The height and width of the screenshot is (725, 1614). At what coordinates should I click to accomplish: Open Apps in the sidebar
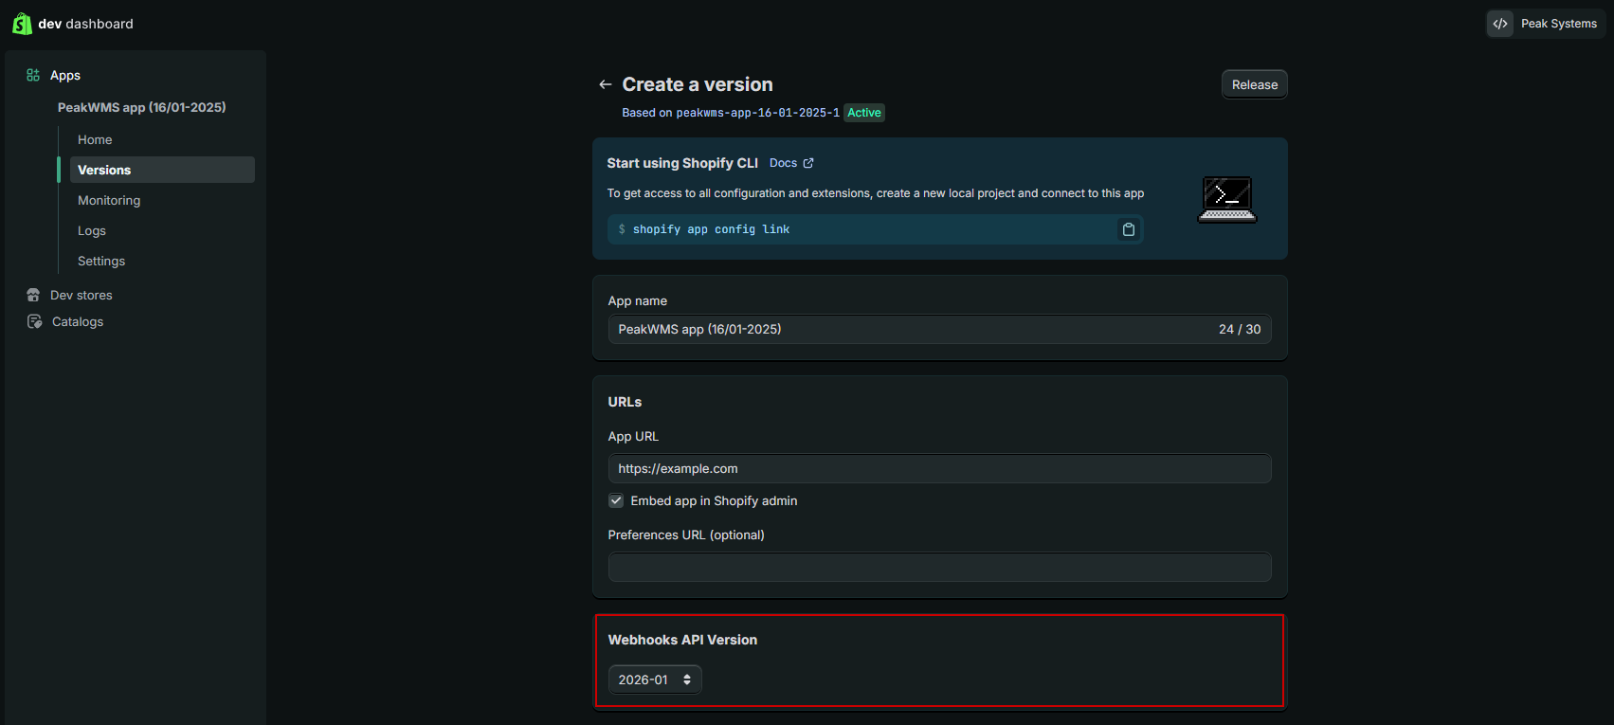click(x=65, y=75)
